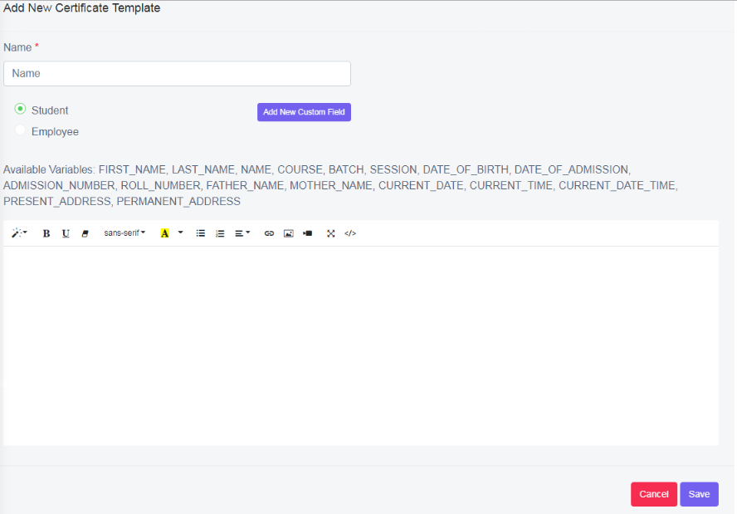The width and height of the screenshot is (737, 514).
Task: Click inside the template editor text area
Action: (x=361, y=345)
